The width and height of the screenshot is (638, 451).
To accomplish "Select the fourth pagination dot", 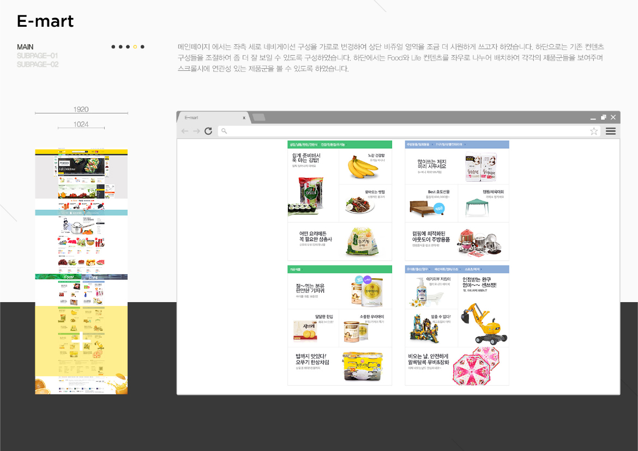I will [135, 47].
